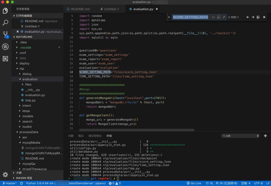271x186 pixels.
Task: Switch to the 输出 panel tab
Action: click(81, 136)
